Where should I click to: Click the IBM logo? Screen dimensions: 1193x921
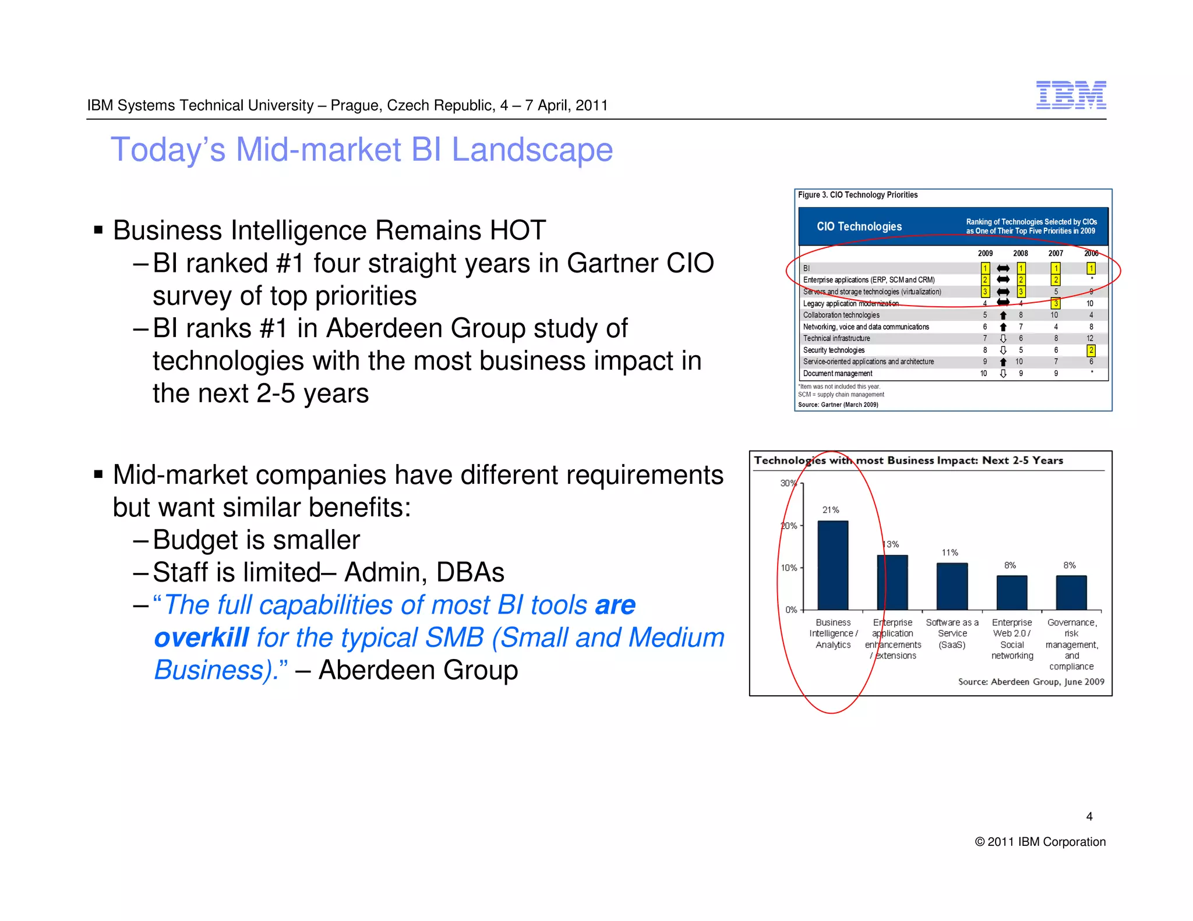1070,95
